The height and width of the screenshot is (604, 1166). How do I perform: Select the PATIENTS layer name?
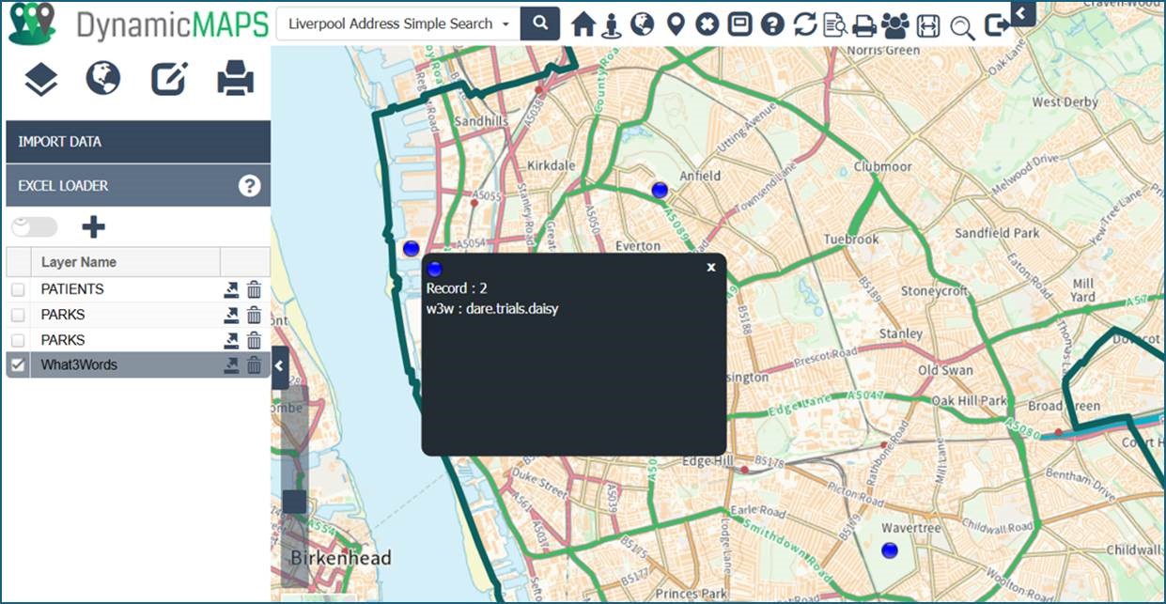point(72,289)
